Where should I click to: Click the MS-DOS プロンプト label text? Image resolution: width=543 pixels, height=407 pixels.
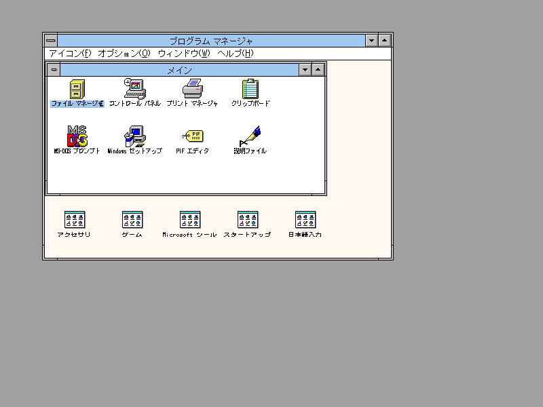pos(77,151)
